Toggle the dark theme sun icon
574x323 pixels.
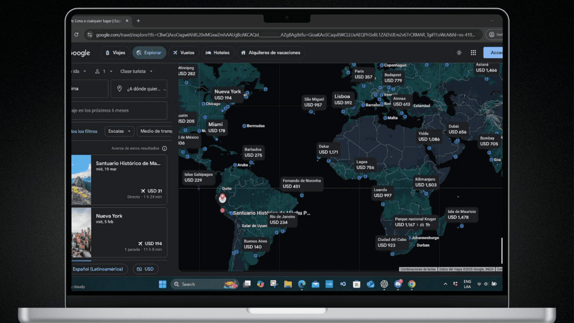[x=459, y=53]
